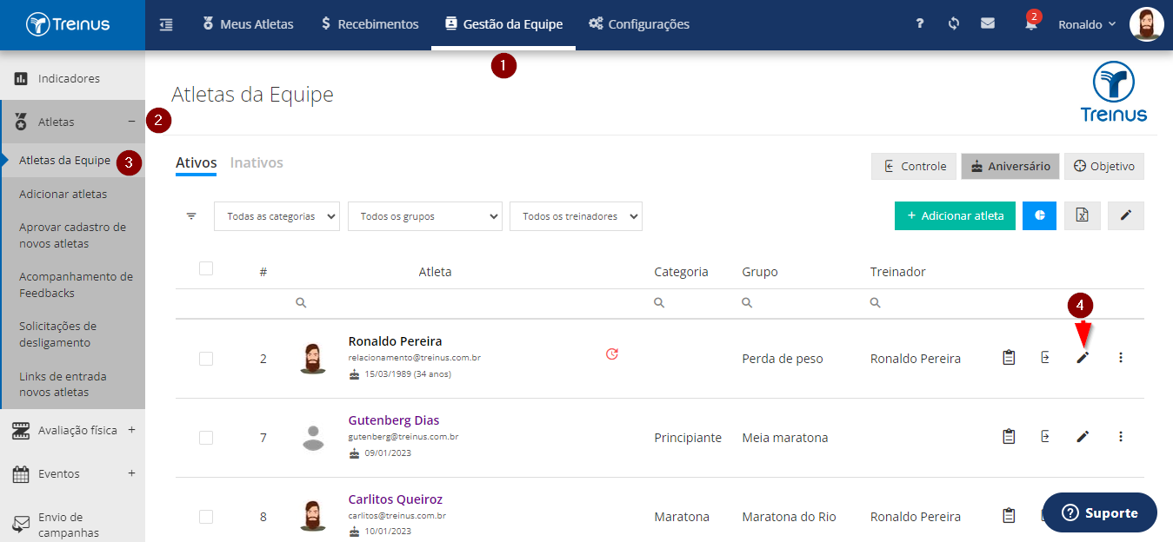1173x542 pixels.
Task: Open the clipboard icon on Gutenberg Dias row
Action: point(1009,437)
